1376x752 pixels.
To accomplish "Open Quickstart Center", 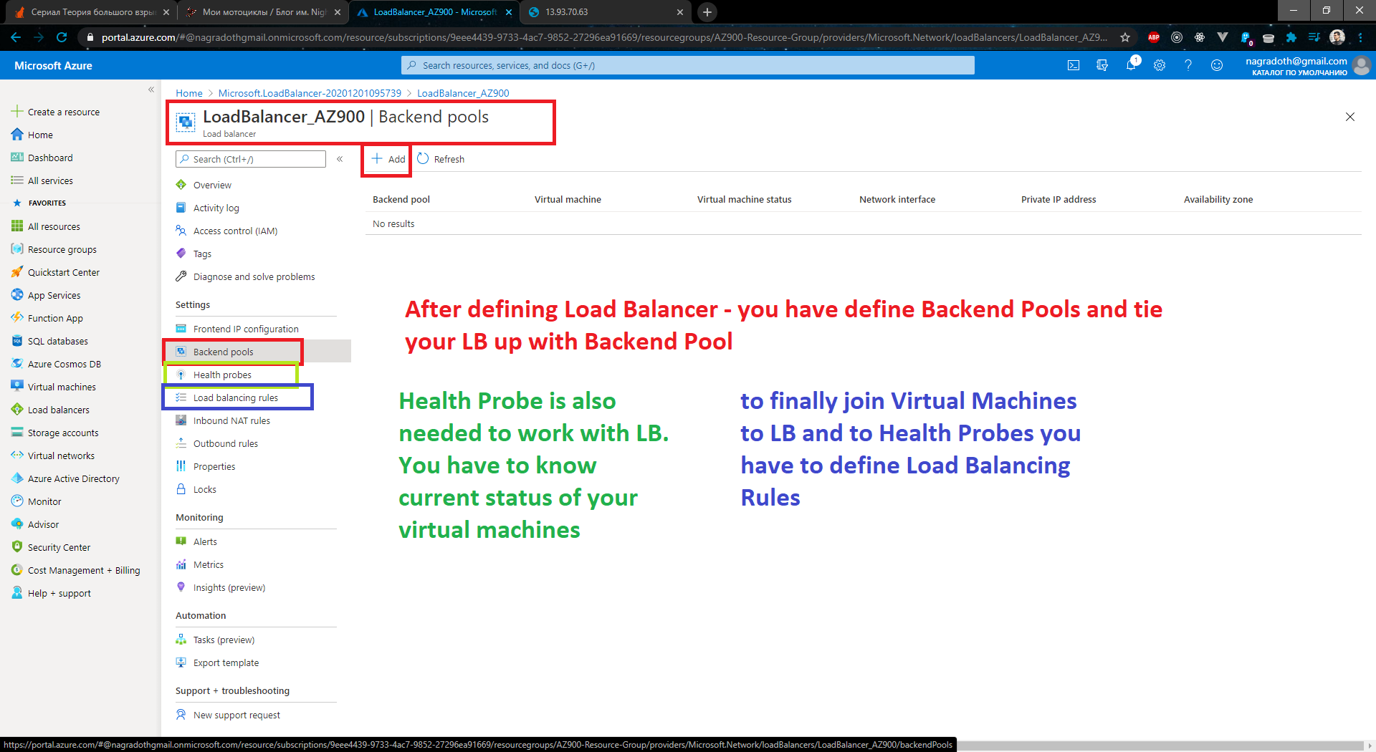I will click(x=55, y=272).
